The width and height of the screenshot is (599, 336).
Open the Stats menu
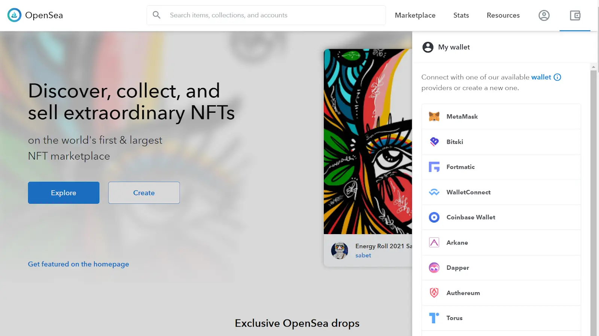point(461,15)
